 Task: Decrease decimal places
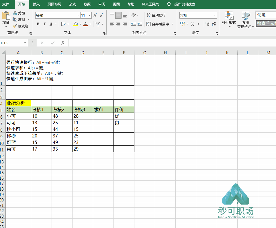pyautogui.click(x=214, y=24)
